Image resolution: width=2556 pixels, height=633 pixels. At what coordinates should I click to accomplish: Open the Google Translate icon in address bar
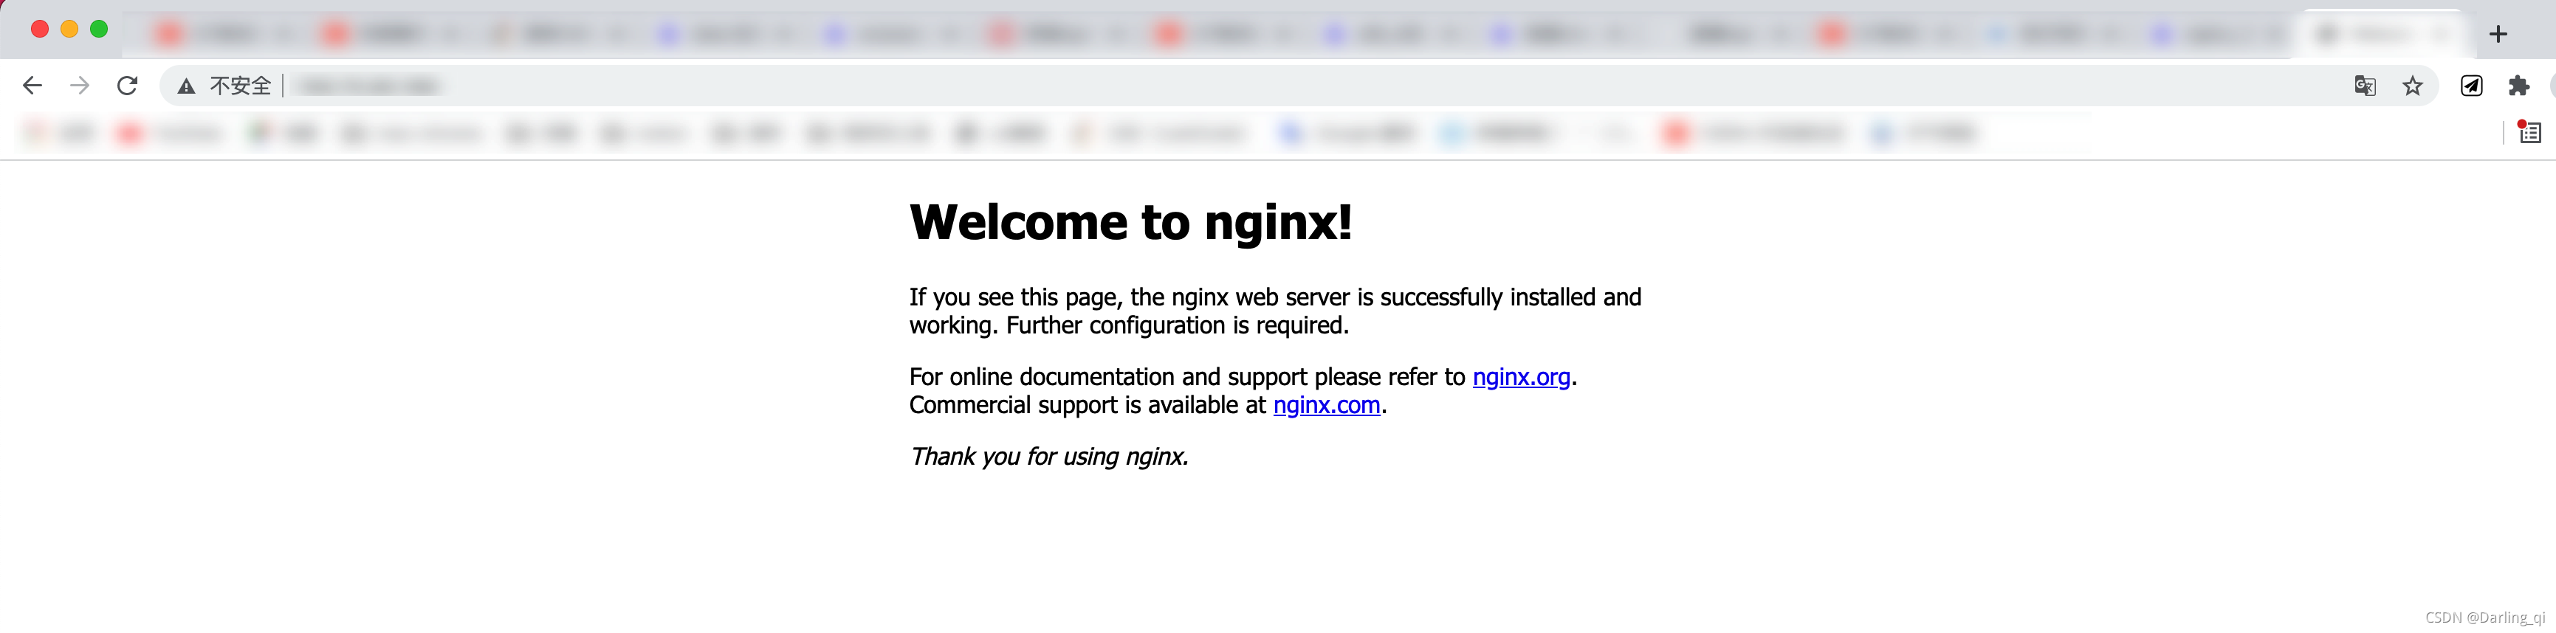[2365, 86]
